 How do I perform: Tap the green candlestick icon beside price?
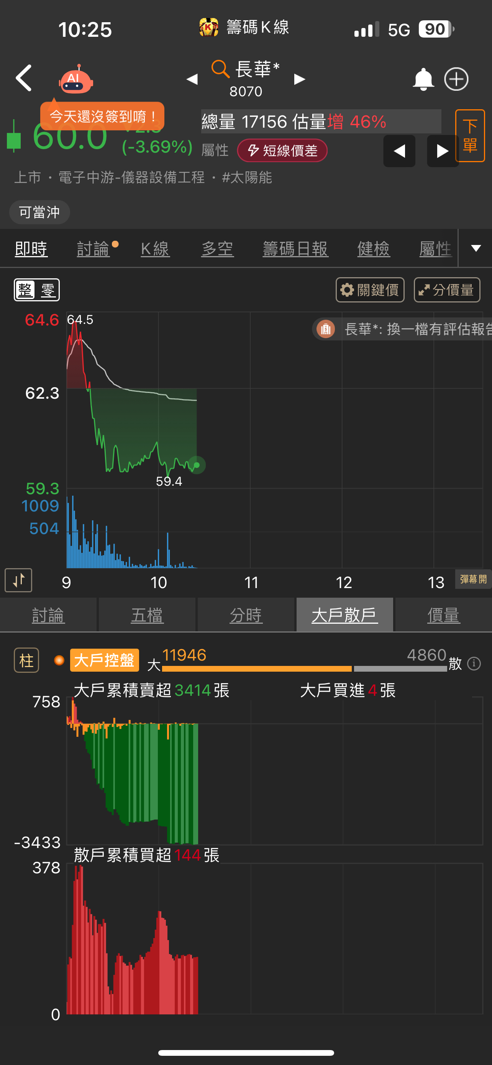14,136
